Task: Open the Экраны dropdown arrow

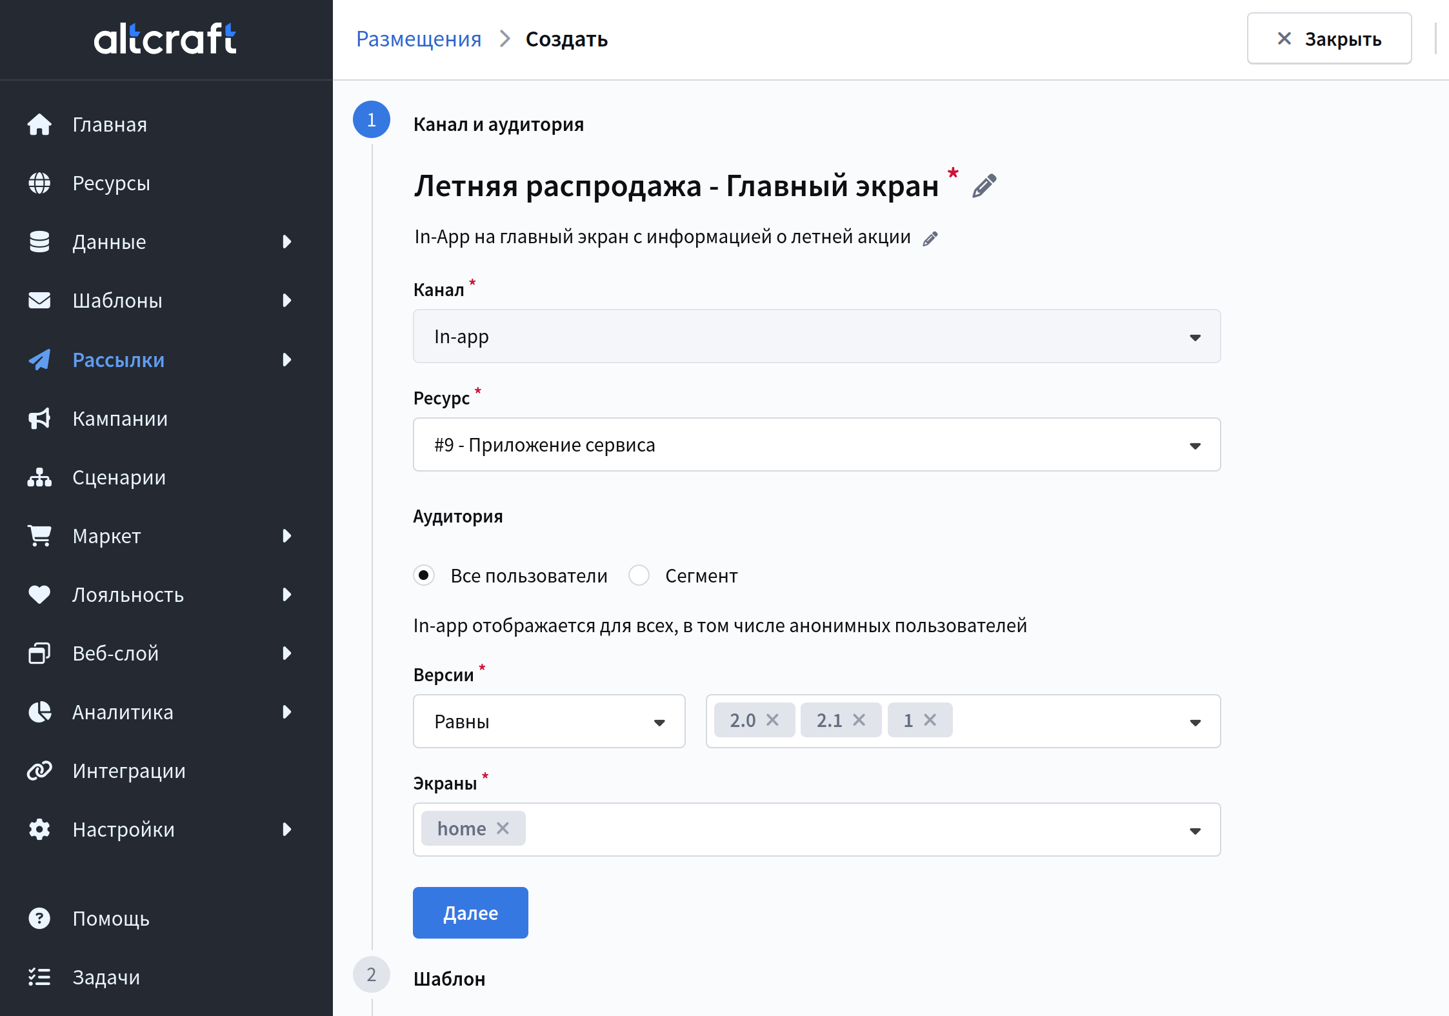Action: (x=1195, y=831)
